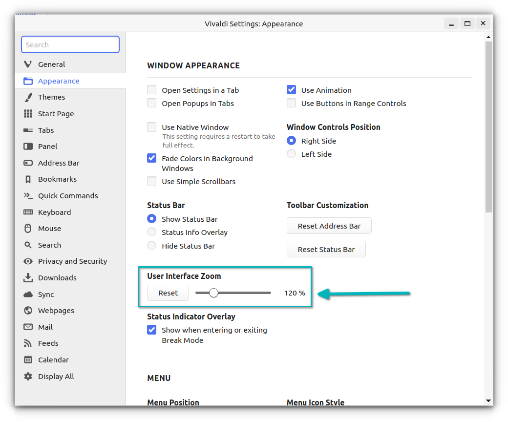The height and width of the screenshot is (422, 508).
Task: Click the Tabs icon in sidebar
Action: [x=28, y=130]
